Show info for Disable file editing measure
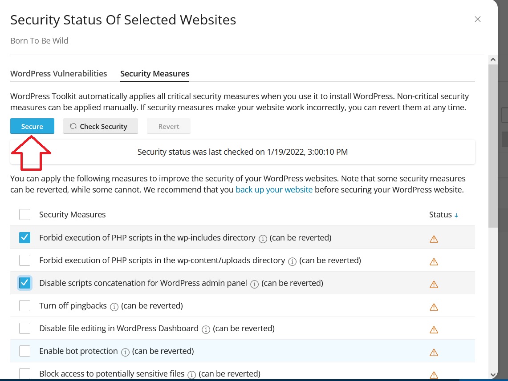508x381 pixels. pyautogui.click(x=206, y=329)
